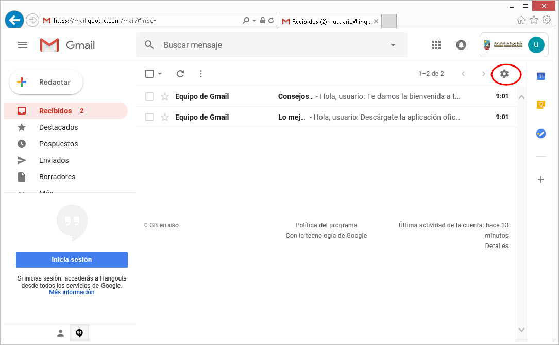Open the user account avatar
Screen dimensions: 559x345
tap(536, 45)
